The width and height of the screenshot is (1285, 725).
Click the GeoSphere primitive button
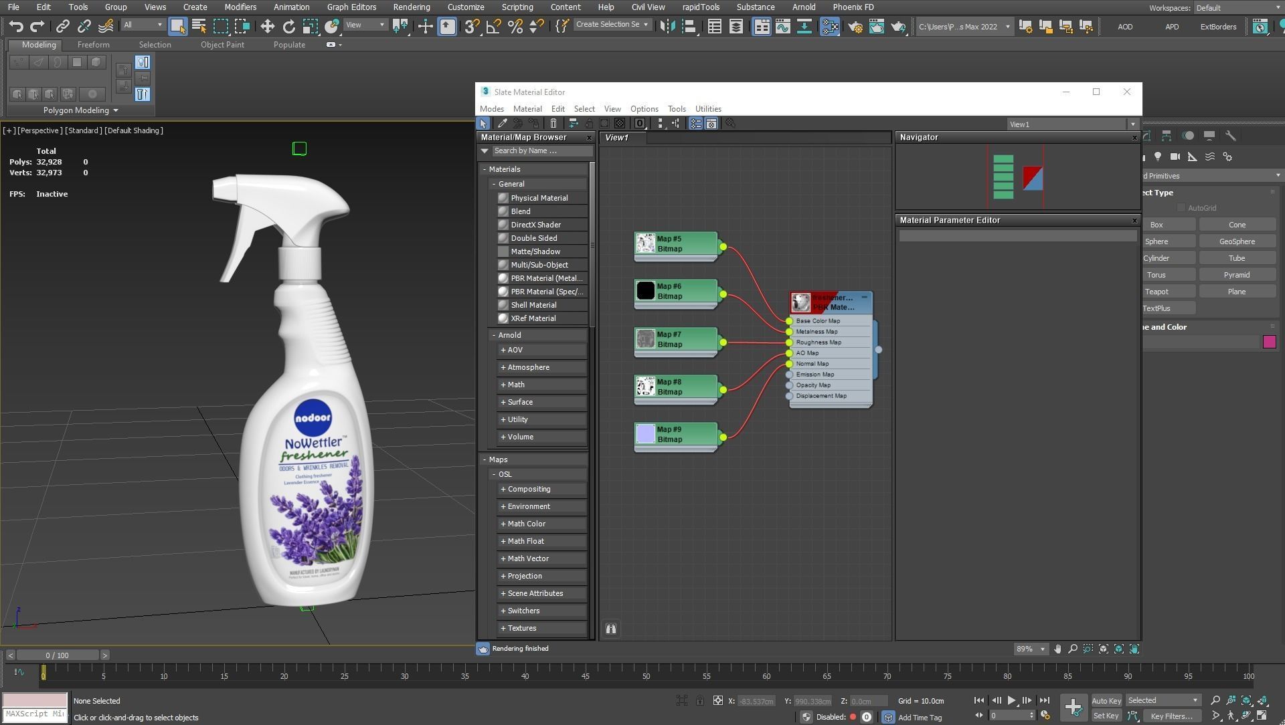tap(1237, 241)
